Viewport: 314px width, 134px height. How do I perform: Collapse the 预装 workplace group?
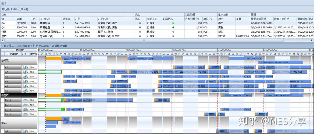coord(2,60)
